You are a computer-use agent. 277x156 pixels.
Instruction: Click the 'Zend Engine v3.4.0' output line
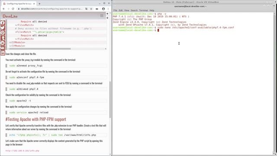[150, 22]
